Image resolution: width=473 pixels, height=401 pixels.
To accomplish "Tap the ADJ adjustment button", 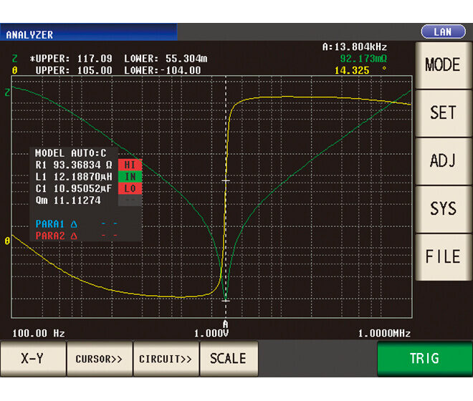I will point(443,161).
